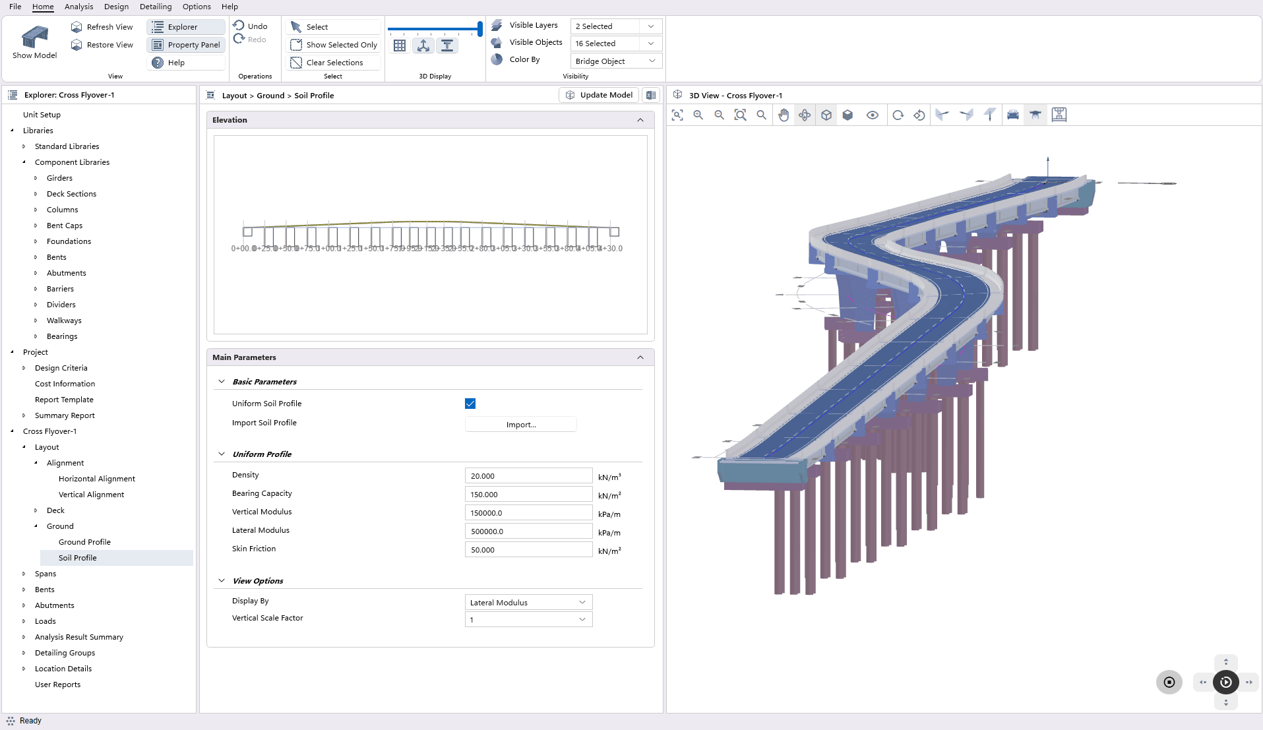The image size is (1263, 730).
Task: Click the Bearing Capacity input field
Action: pos(528,495)
